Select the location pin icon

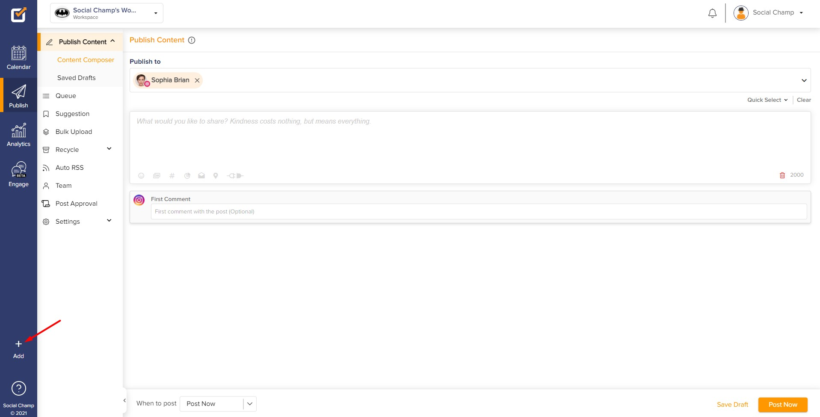[x=216, y=175]
